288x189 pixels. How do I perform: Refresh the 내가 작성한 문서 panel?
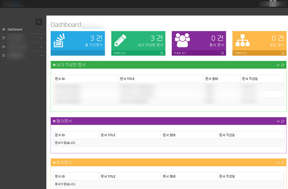click(x=283, y=65)
